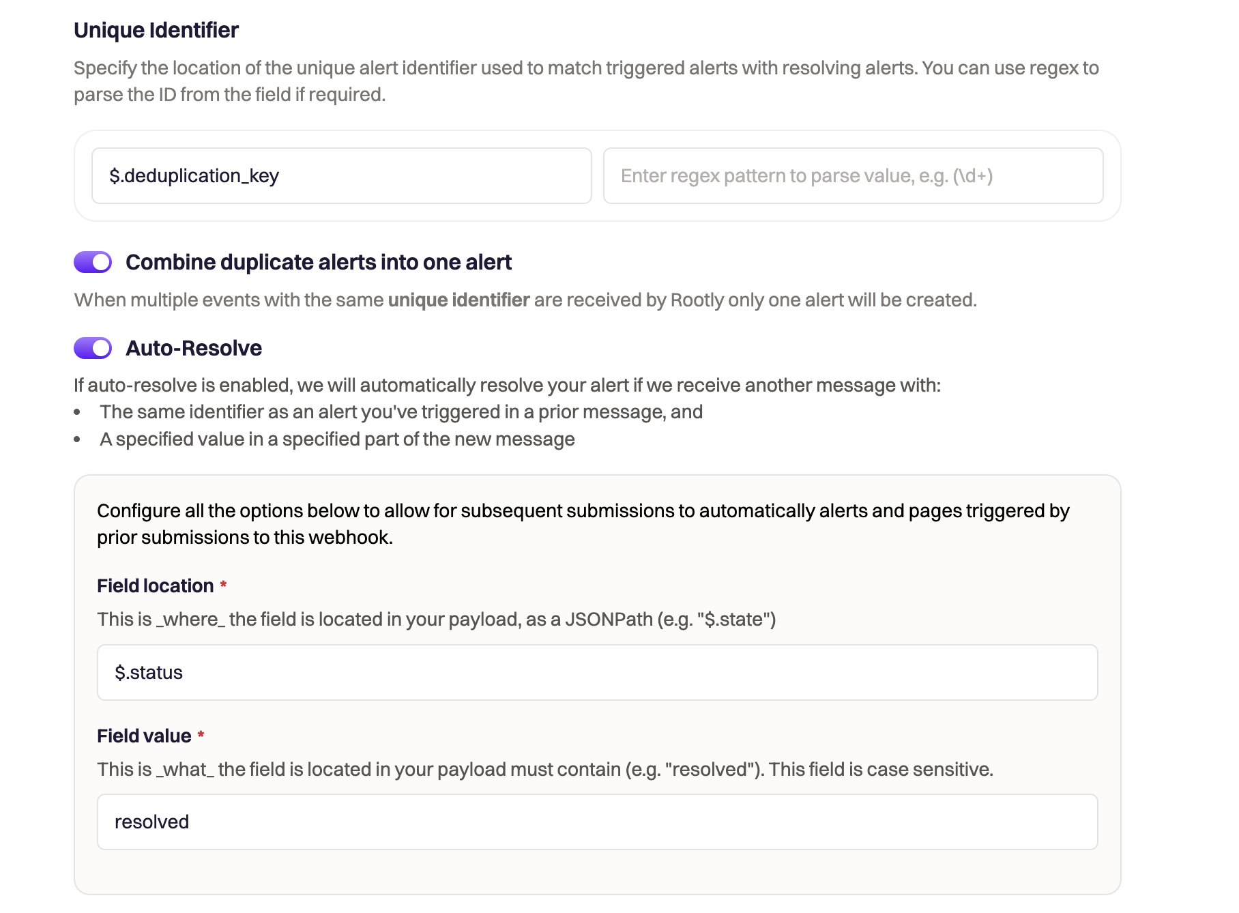Click the JSONPath help text under Field location
Screen dimensions: 1239x913
[x=437, y=619]
